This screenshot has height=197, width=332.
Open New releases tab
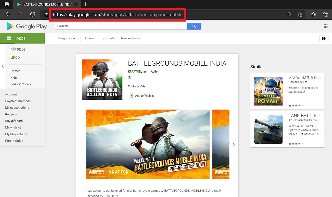(131, 38)
